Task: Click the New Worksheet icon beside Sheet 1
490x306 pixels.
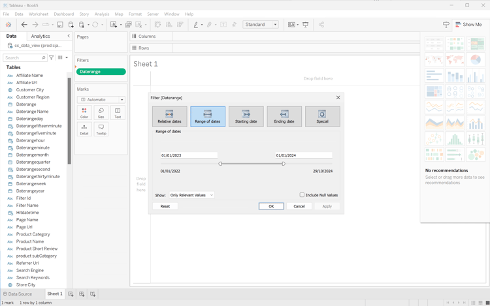Action: click(x=71, y=294)
